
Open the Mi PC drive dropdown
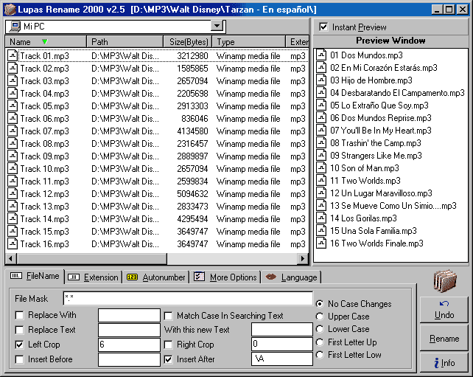(217, 27)
